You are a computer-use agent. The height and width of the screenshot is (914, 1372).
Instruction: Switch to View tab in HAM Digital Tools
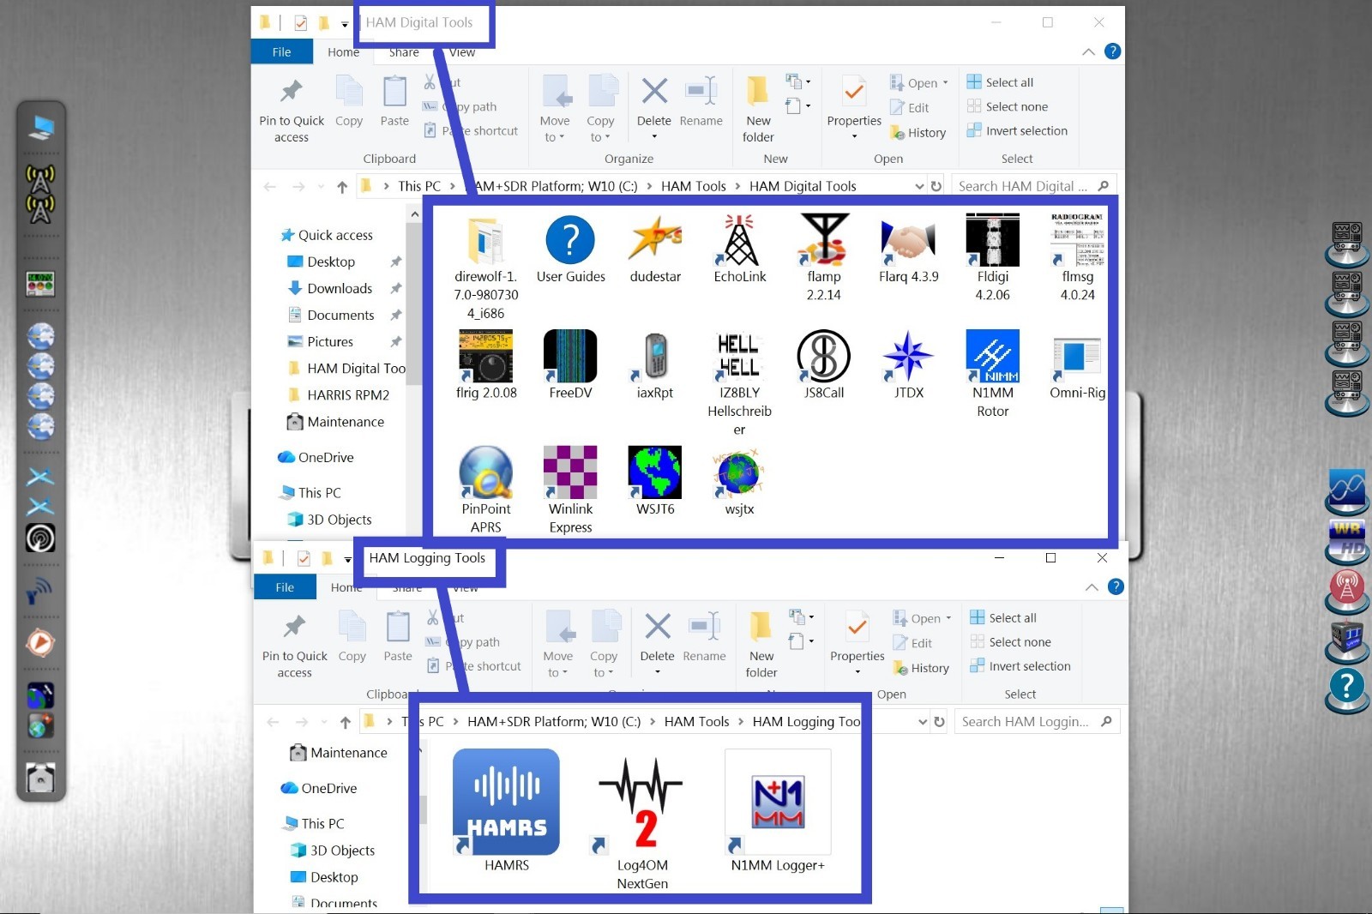point(461,52)
